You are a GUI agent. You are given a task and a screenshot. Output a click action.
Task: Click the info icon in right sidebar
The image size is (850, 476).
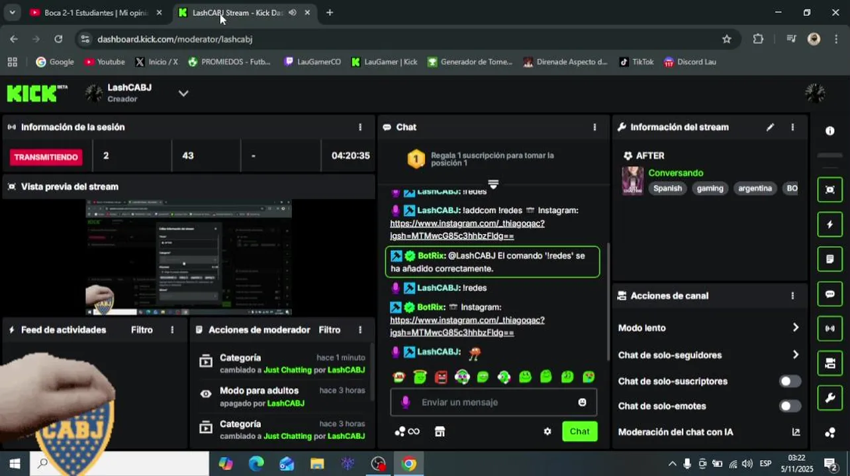830,131
